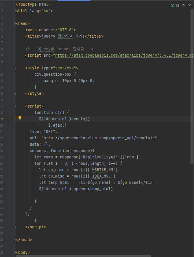Collapse the body tag fold marker
194x257 pixels.
coord(14,253)
